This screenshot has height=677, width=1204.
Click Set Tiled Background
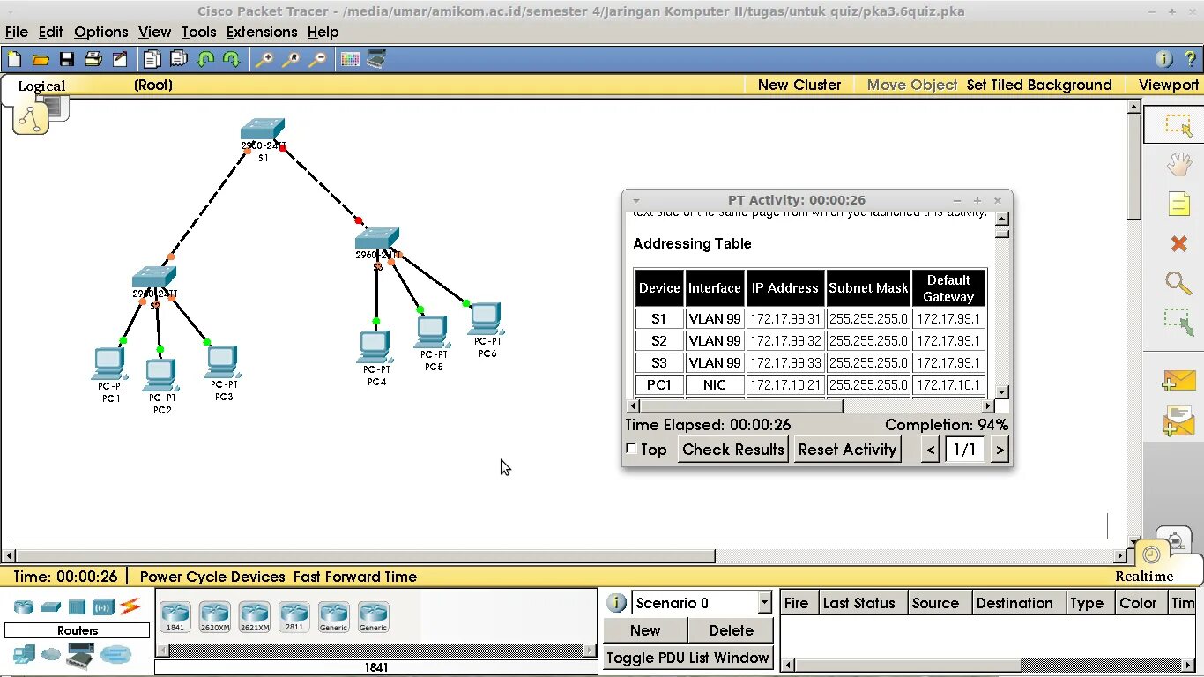[x=1039, y=85]
